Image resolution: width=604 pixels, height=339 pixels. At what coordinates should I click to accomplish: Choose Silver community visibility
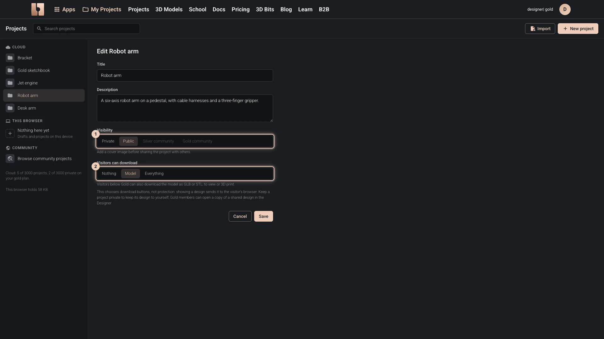pyautogui.click(x=158, y=141)
